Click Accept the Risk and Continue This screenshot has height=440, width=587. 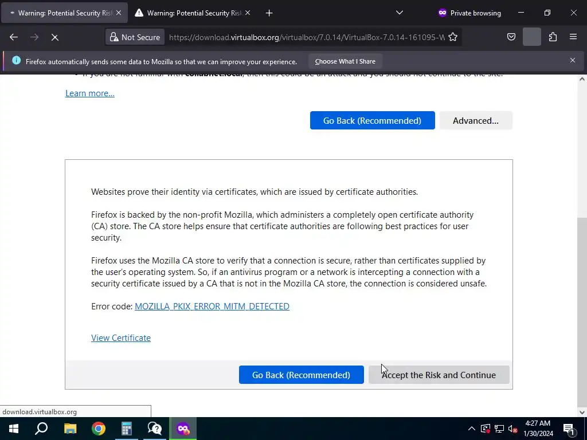pyautogui.click(x=439, y=375)
